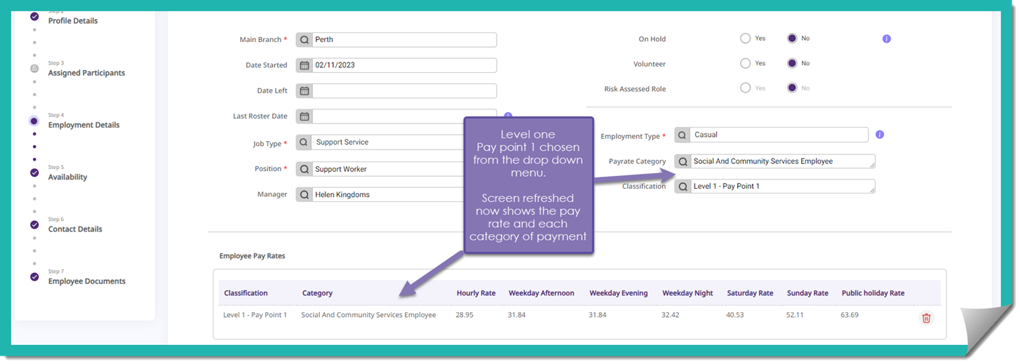This screenshot has width=1020, height=364.
Task: Open calendar icon beside Date Left
Action: coord(304,91)
